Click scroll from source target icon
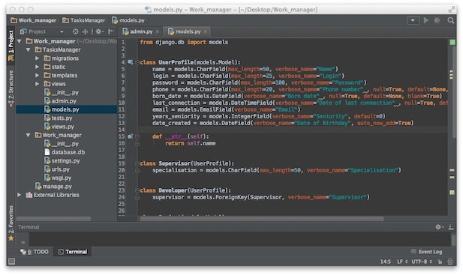 pyautogui.click(x=76, y=31)
